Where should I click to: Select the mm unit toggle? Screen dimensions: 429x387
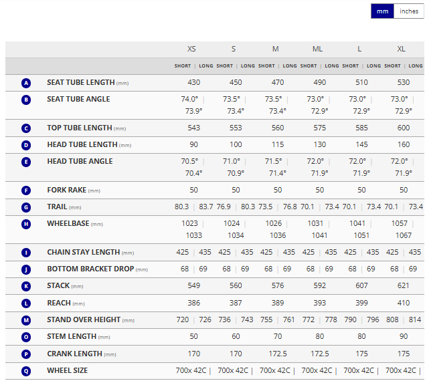[382, 11]
